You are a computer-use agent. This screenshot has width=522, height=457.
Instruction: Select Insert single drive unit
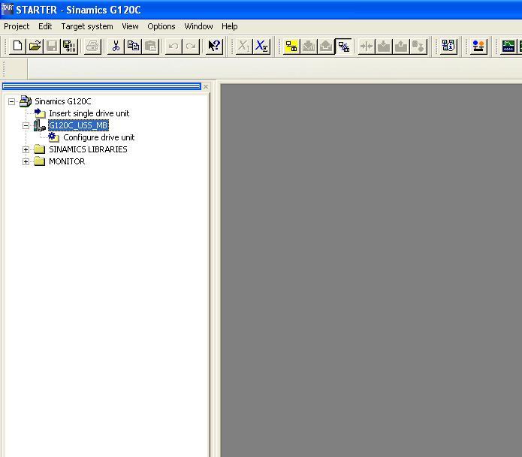89,113
